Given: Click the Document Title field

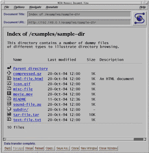Looking at the screenshot, I should [x=79, y=14].
